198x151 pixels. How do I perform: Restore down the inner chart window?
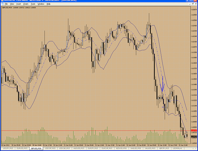tap(193, 4)
